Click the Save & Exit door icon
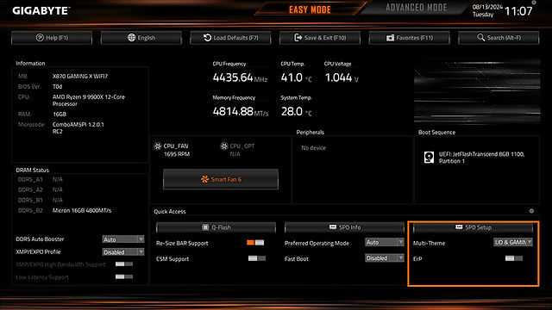This screenshot has height=310, width=552. pos(298,38)
